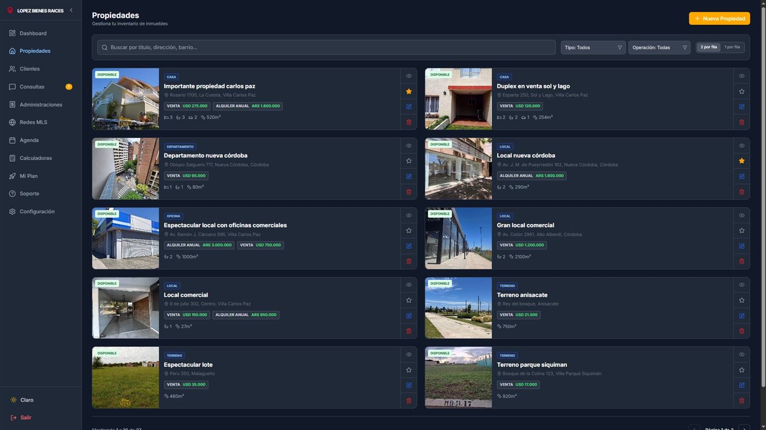The width and height of the screenshot is (766, 430).
Task: Edit the Local nueva córdoba listing
Action: pos(741,176)
